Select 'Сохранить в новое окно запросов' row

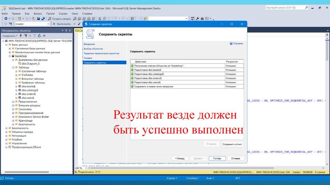tap(187, 86)
